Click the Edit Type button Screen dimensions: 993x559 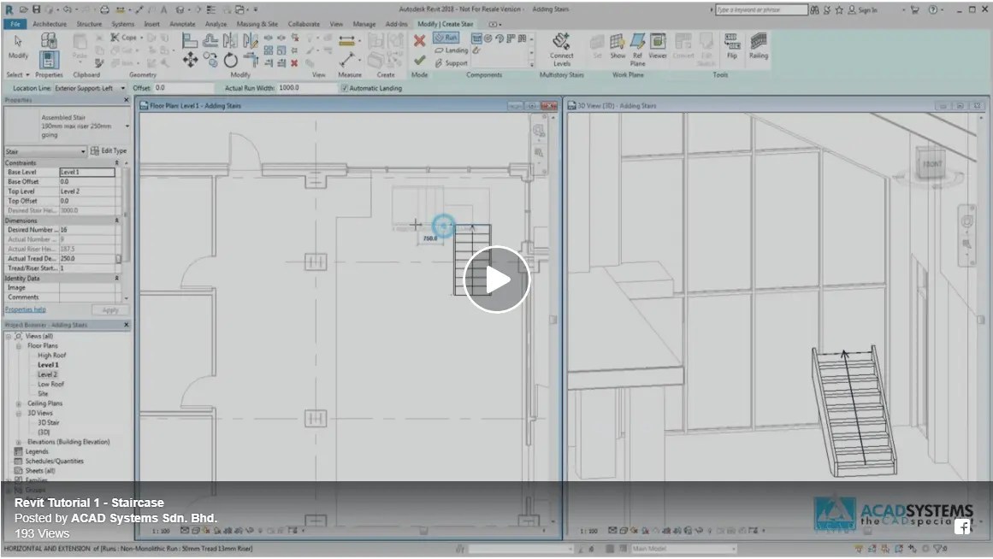(109, 150)
